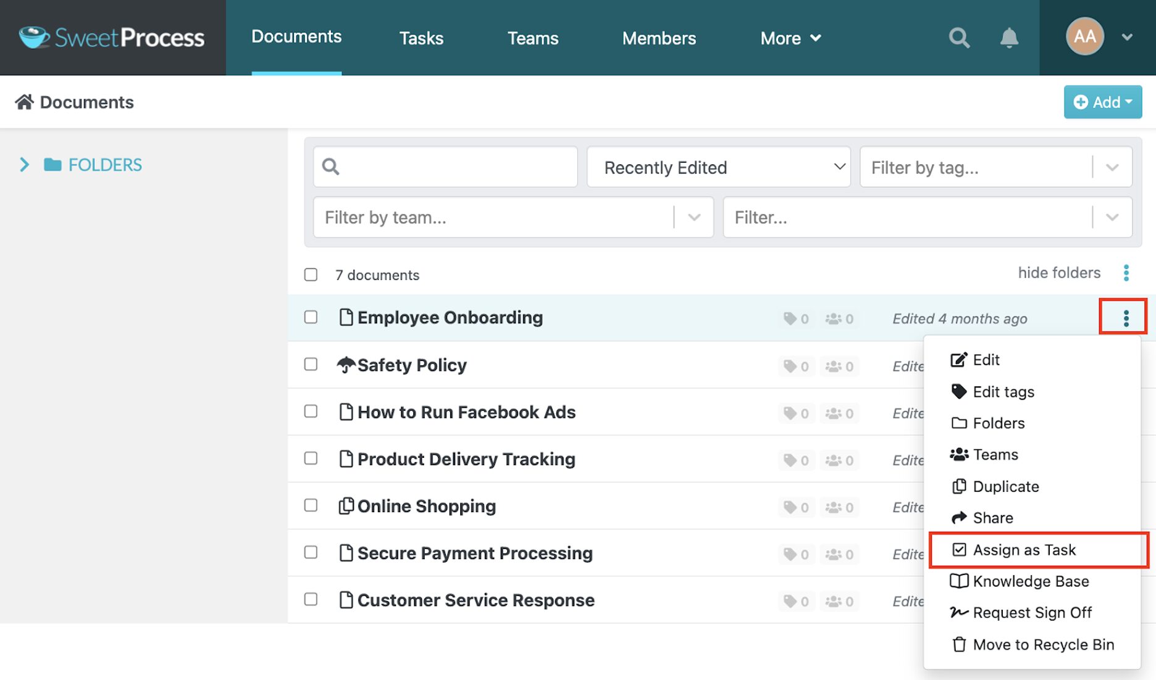Tick the select-all 7 documents checkbox
This screenshot has width=1156, height=680.
[x=311, y=275]
